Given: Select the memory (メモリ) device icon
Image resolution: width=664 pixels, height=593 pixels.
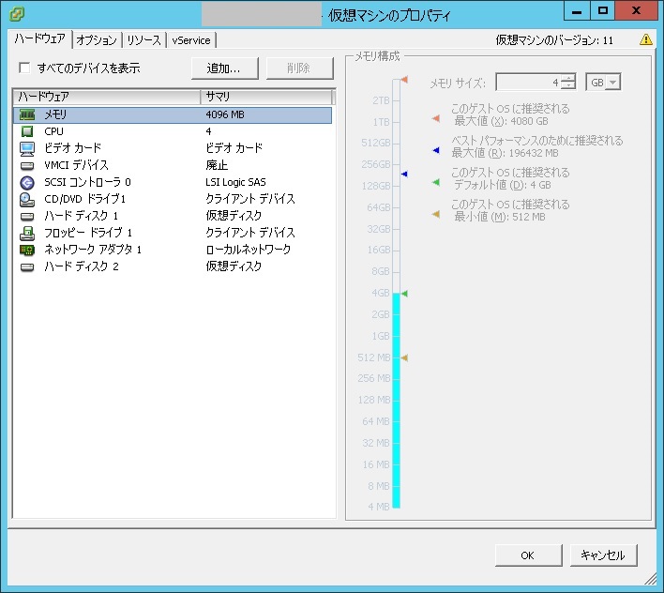Looking at the screenshot, I should coord(27,114).
